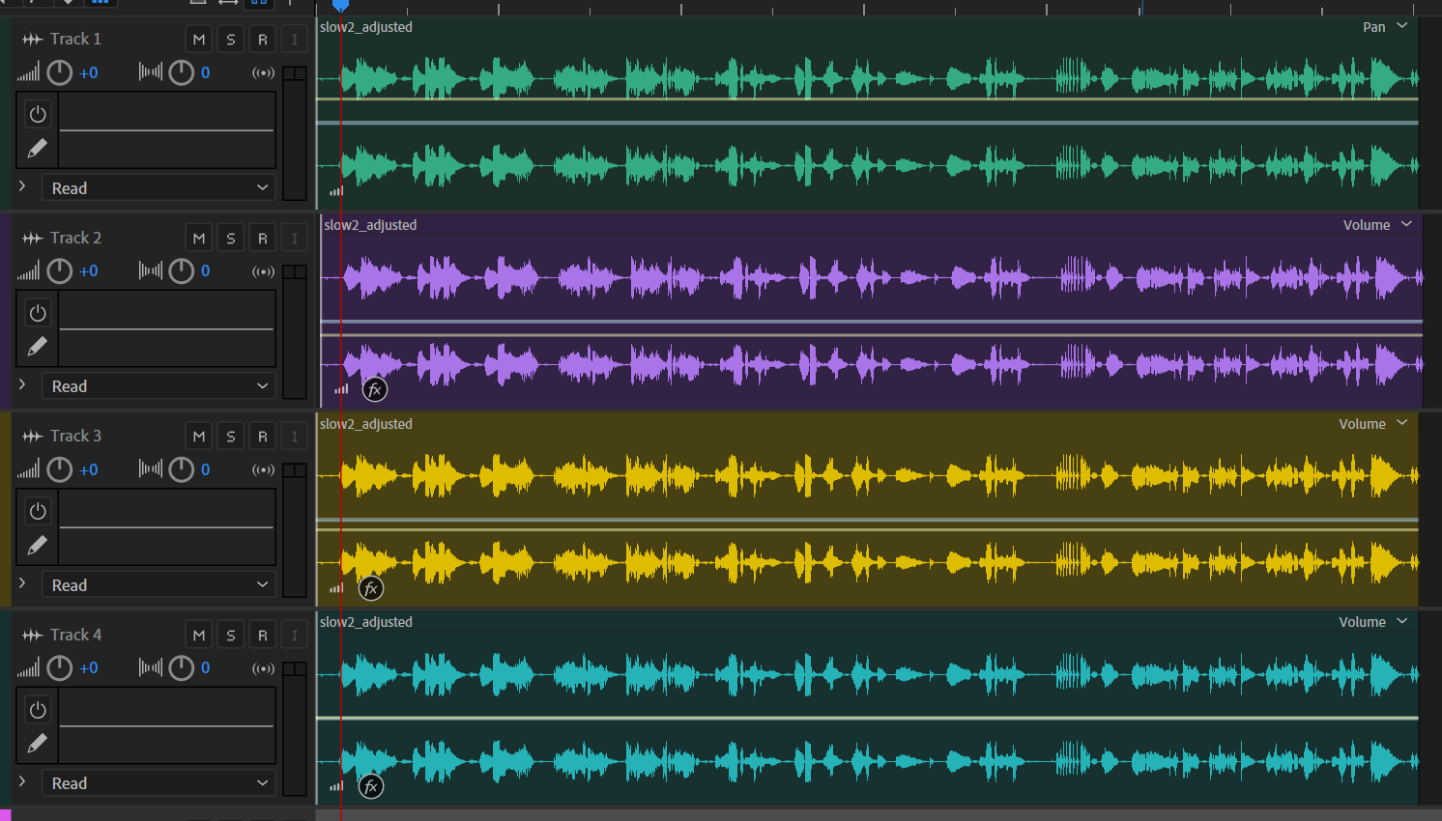Click the blue playhead marker at timeline top
Viewport: 1442px width, 821px height.
tap(339, 5)
